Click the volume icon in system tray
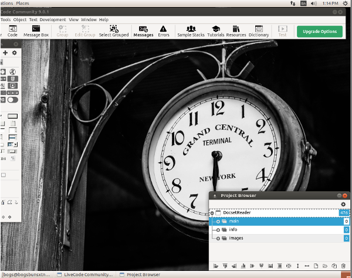This screenshot has width=352, height=278. (314, 4)
